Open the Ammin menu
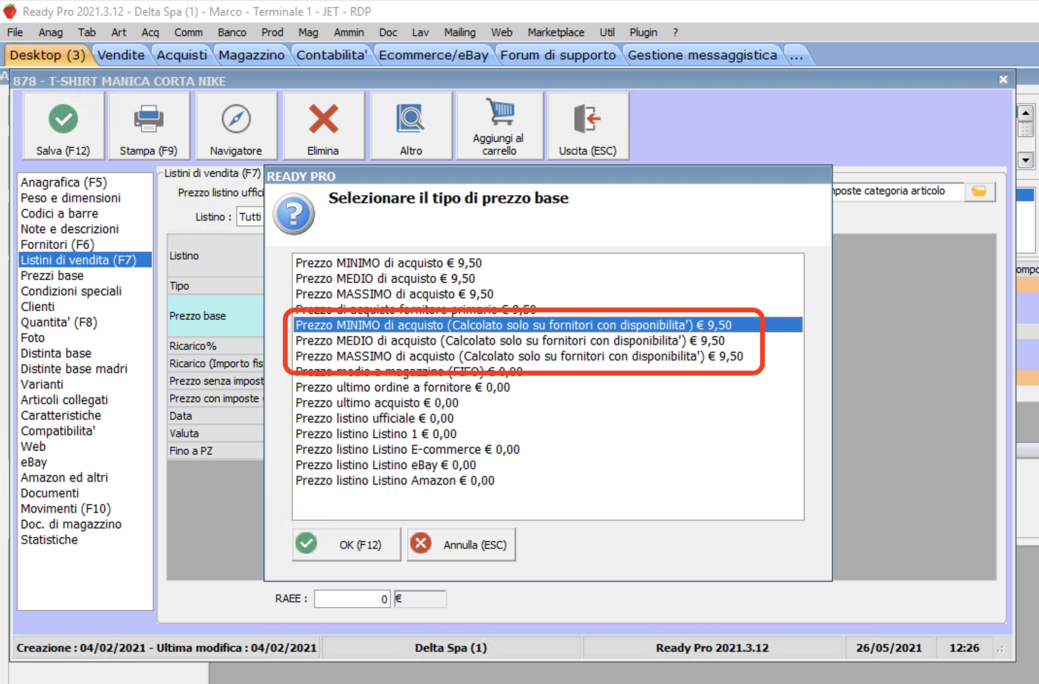This screenshot has height=684, width=1039. click(x=348, y=33)
